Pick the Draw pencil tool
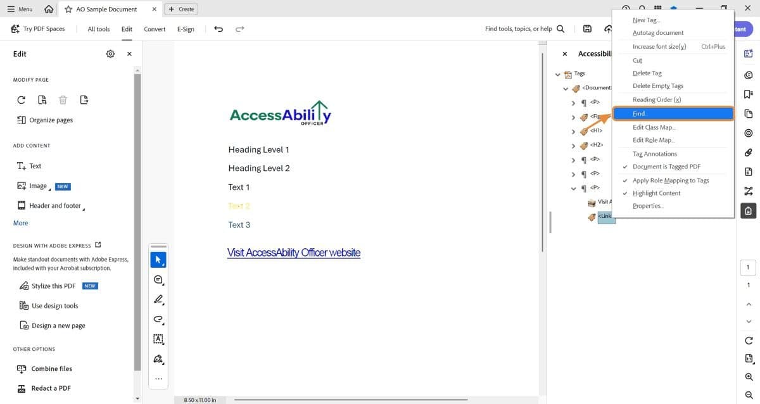This screenshot has width=760, height=404. [158, 299]
